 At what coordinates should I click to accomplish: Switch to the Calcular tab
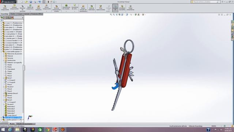click(27, 14)
